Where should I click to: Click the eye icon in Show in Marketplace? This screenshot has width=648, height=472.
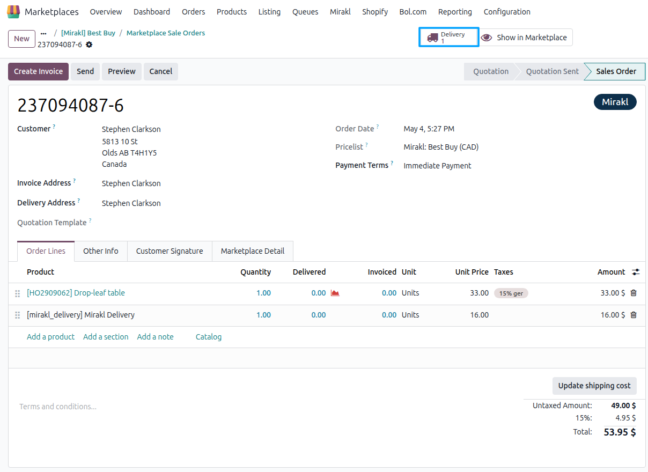point(487,38)
